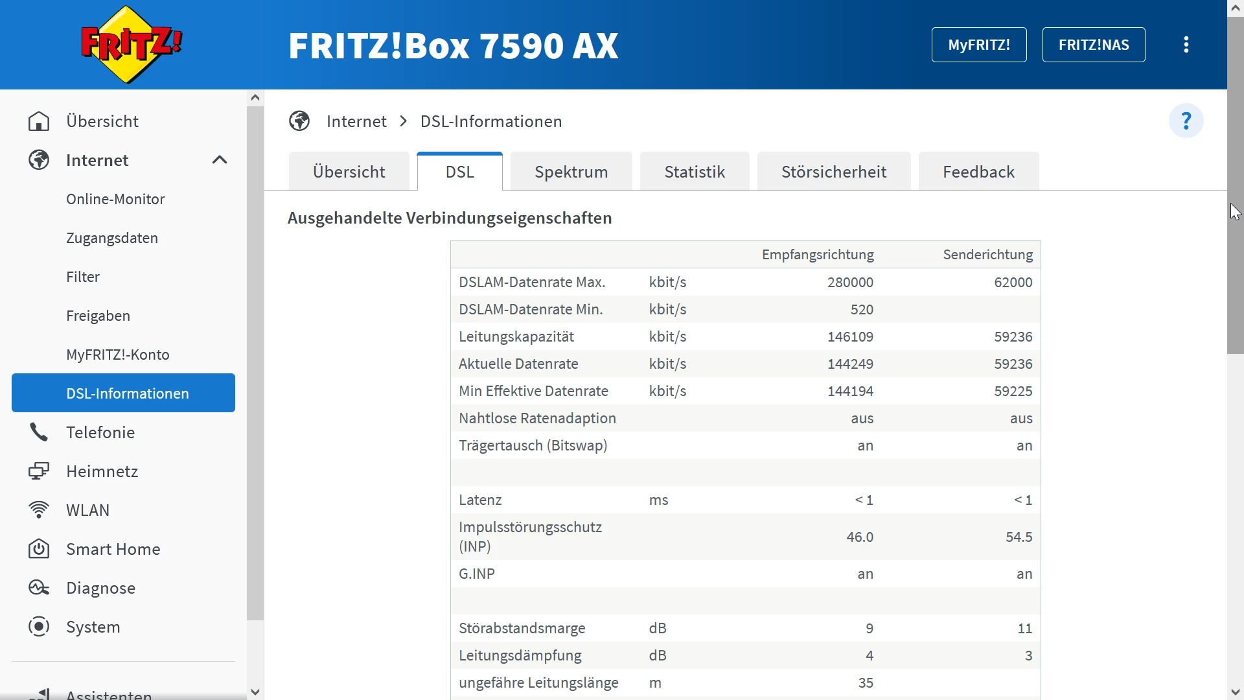Click the WLAN wifi icon
The width and height of the screenshot is (1244, 700).
[39, 510]
